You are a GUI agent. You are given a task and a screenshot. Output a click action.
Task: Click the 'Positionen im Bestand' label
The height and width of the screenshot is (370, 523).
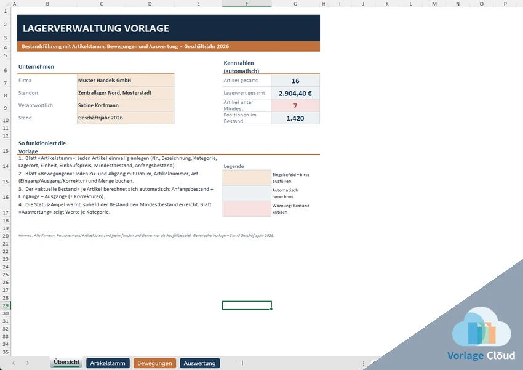point(240,118)
